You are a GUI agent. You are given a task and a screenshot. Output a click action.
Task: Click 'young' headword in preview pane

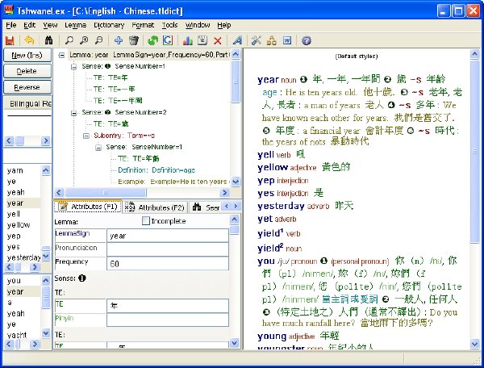[x=272, y=337]
